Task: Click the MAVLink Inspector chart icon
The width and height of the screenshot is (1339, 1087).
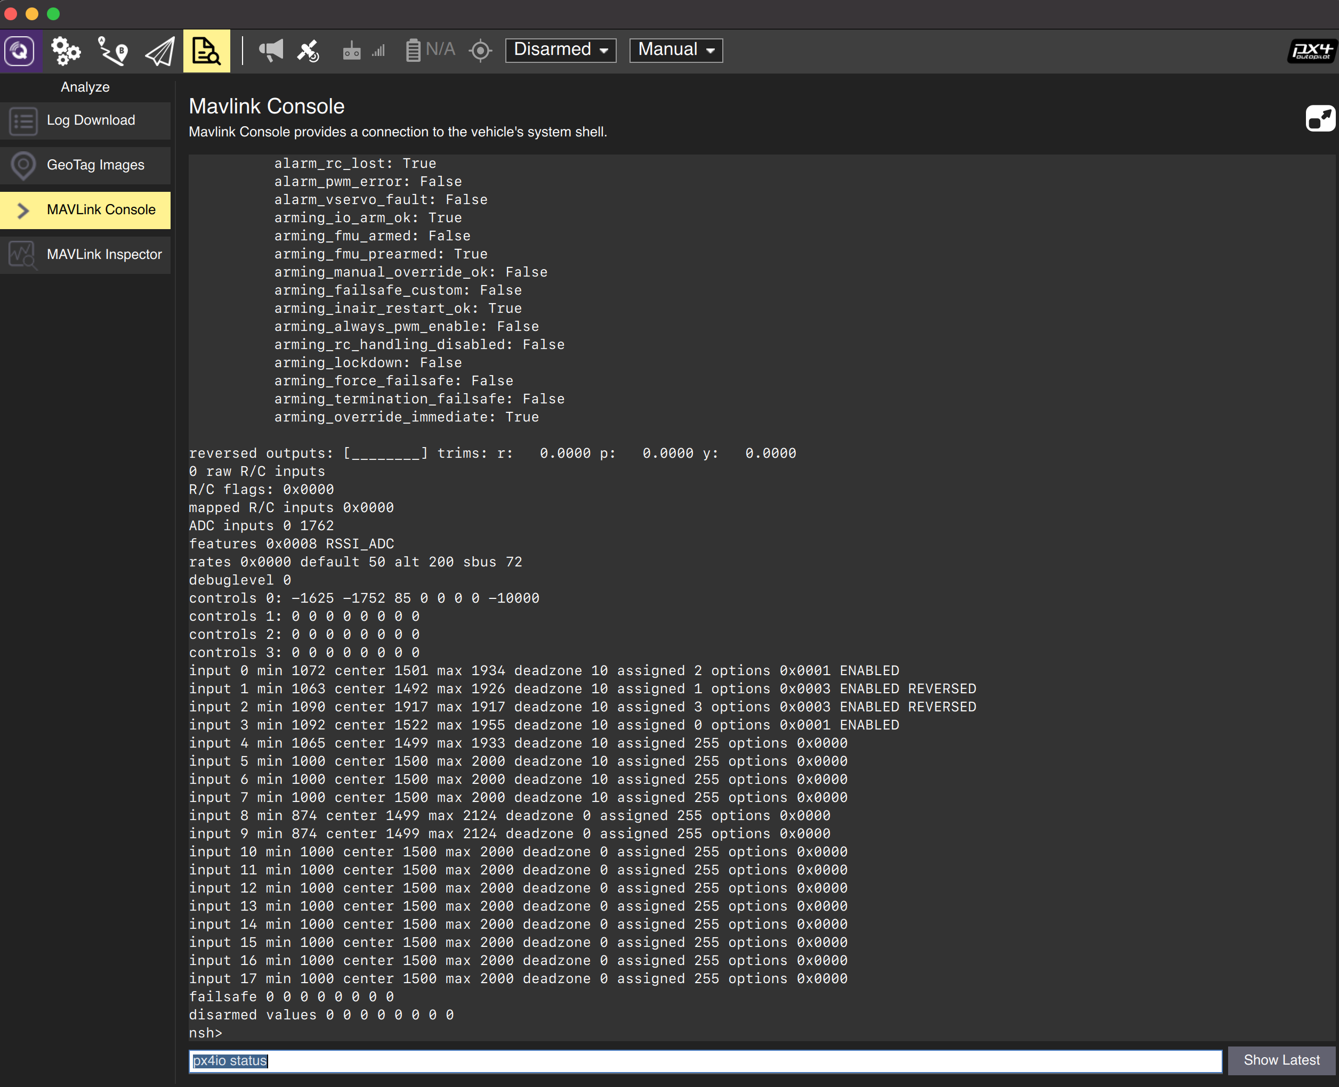Action: pos(23,255)
